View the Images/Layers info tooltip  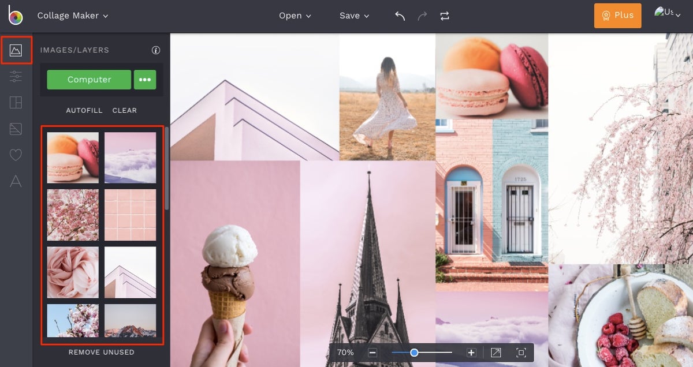155,50
